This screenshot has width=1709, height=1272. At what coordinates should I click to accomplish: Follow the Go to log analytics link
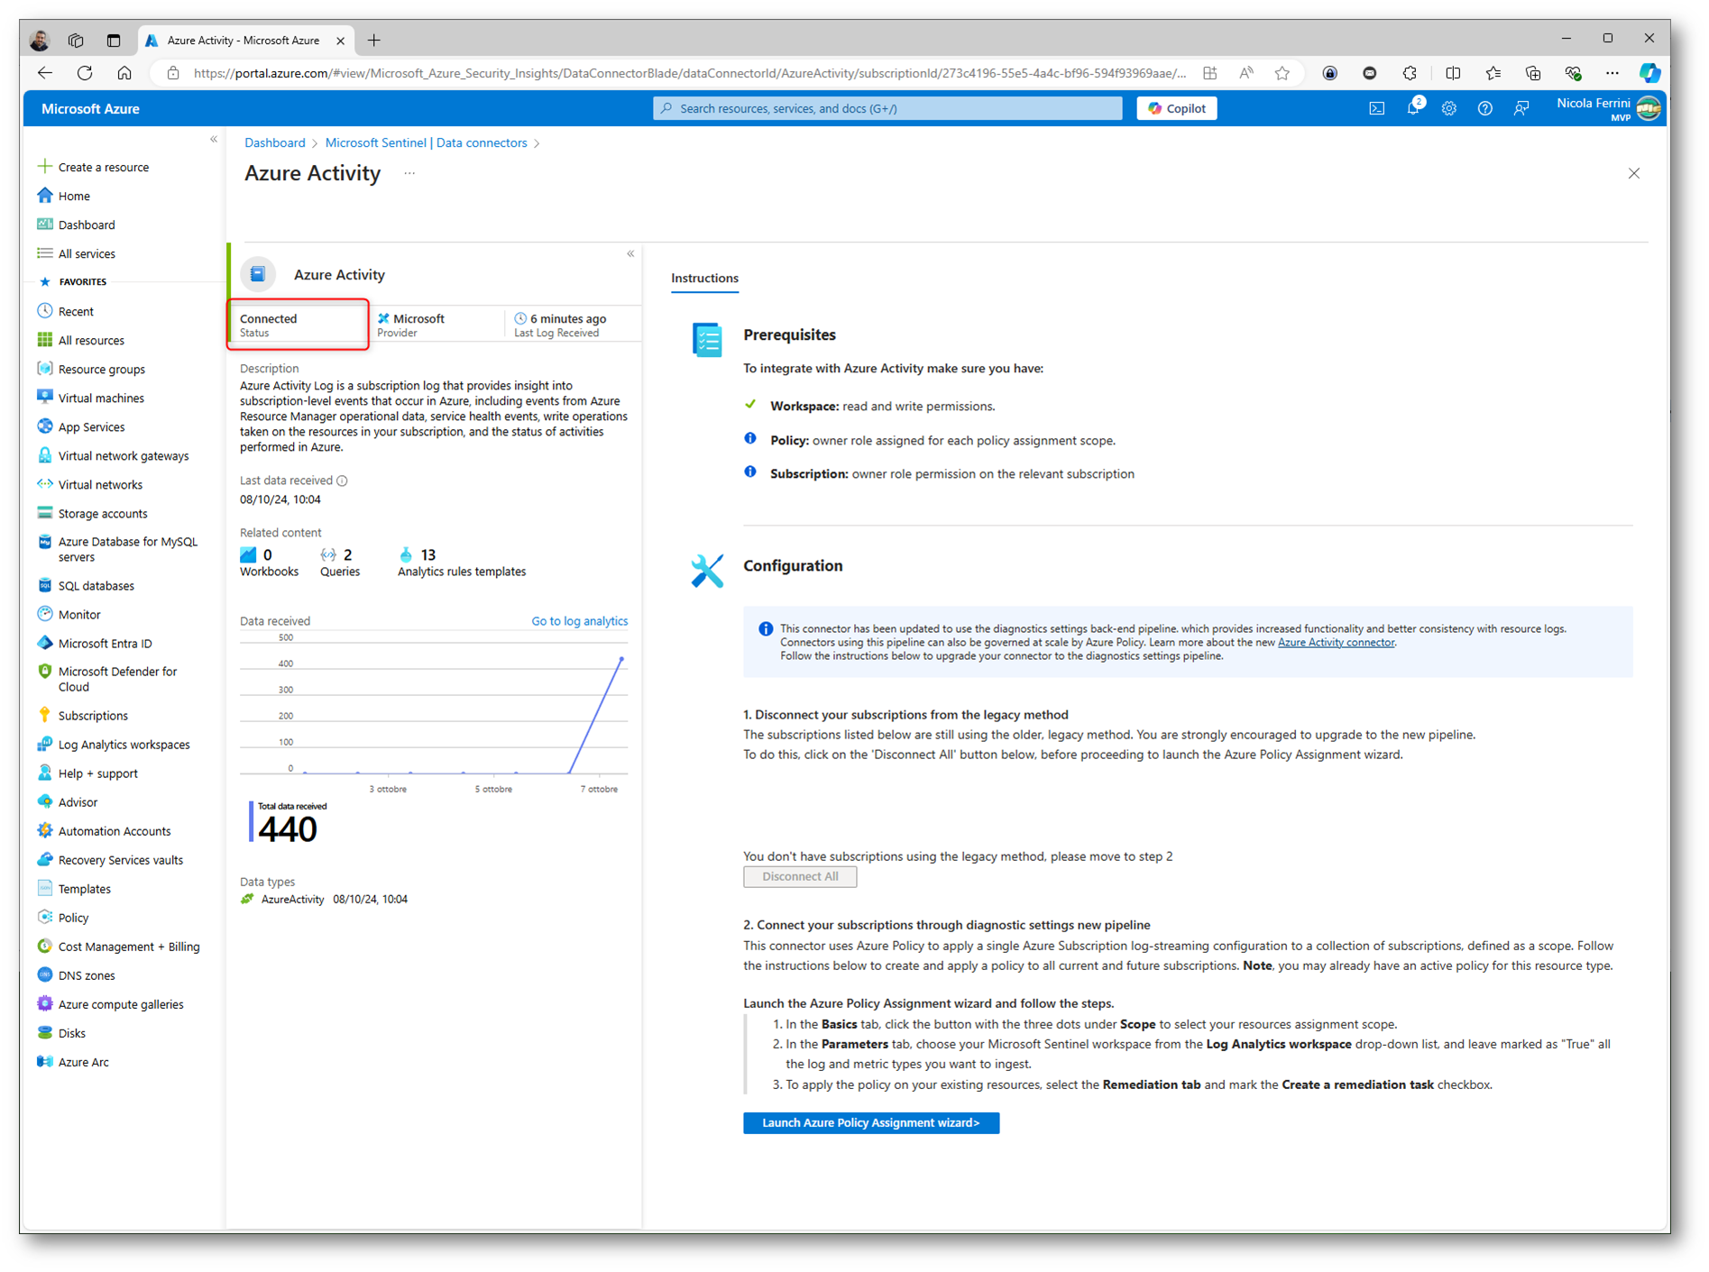tap(579, 620)
